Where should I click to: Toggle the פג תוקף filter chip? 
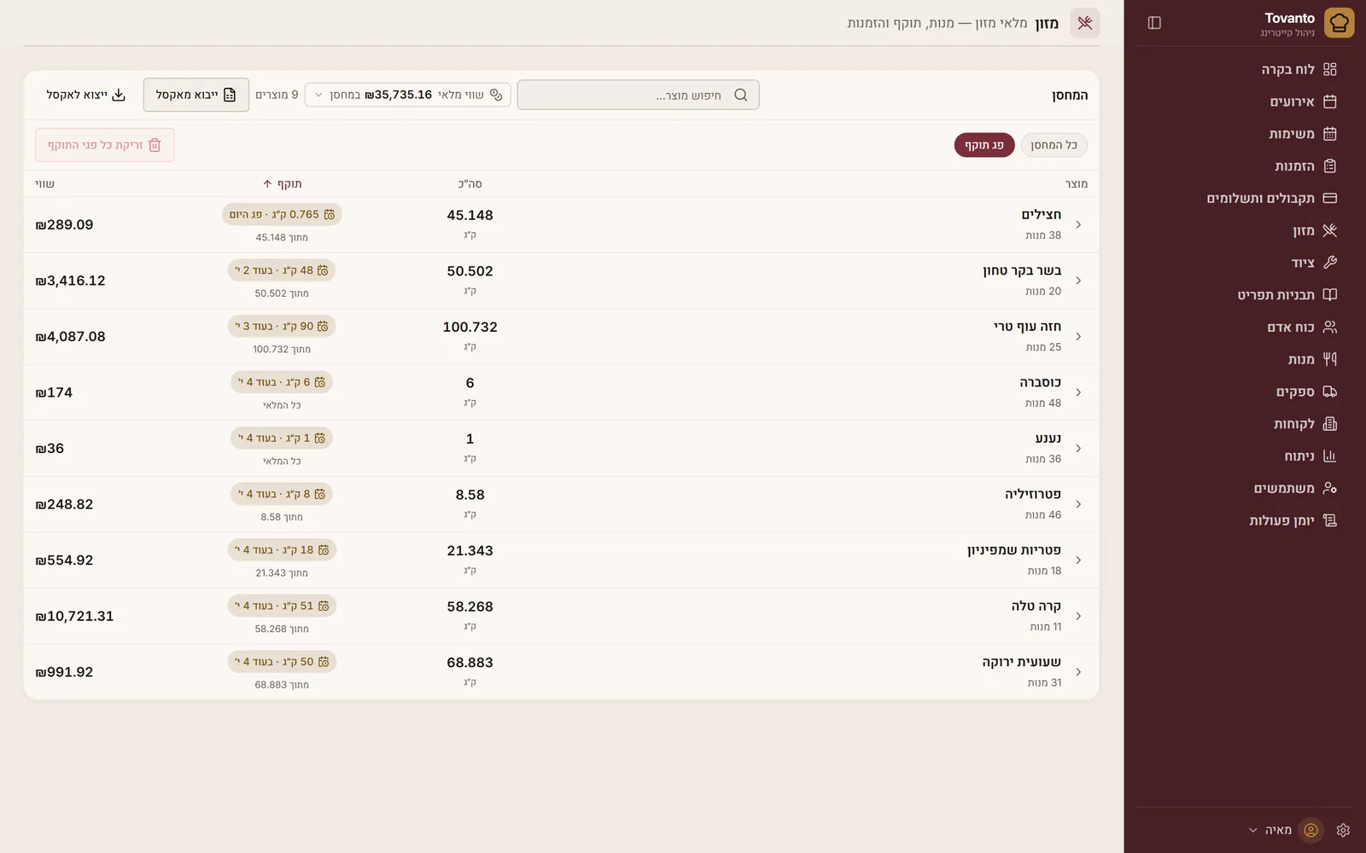tap(984, 145)
